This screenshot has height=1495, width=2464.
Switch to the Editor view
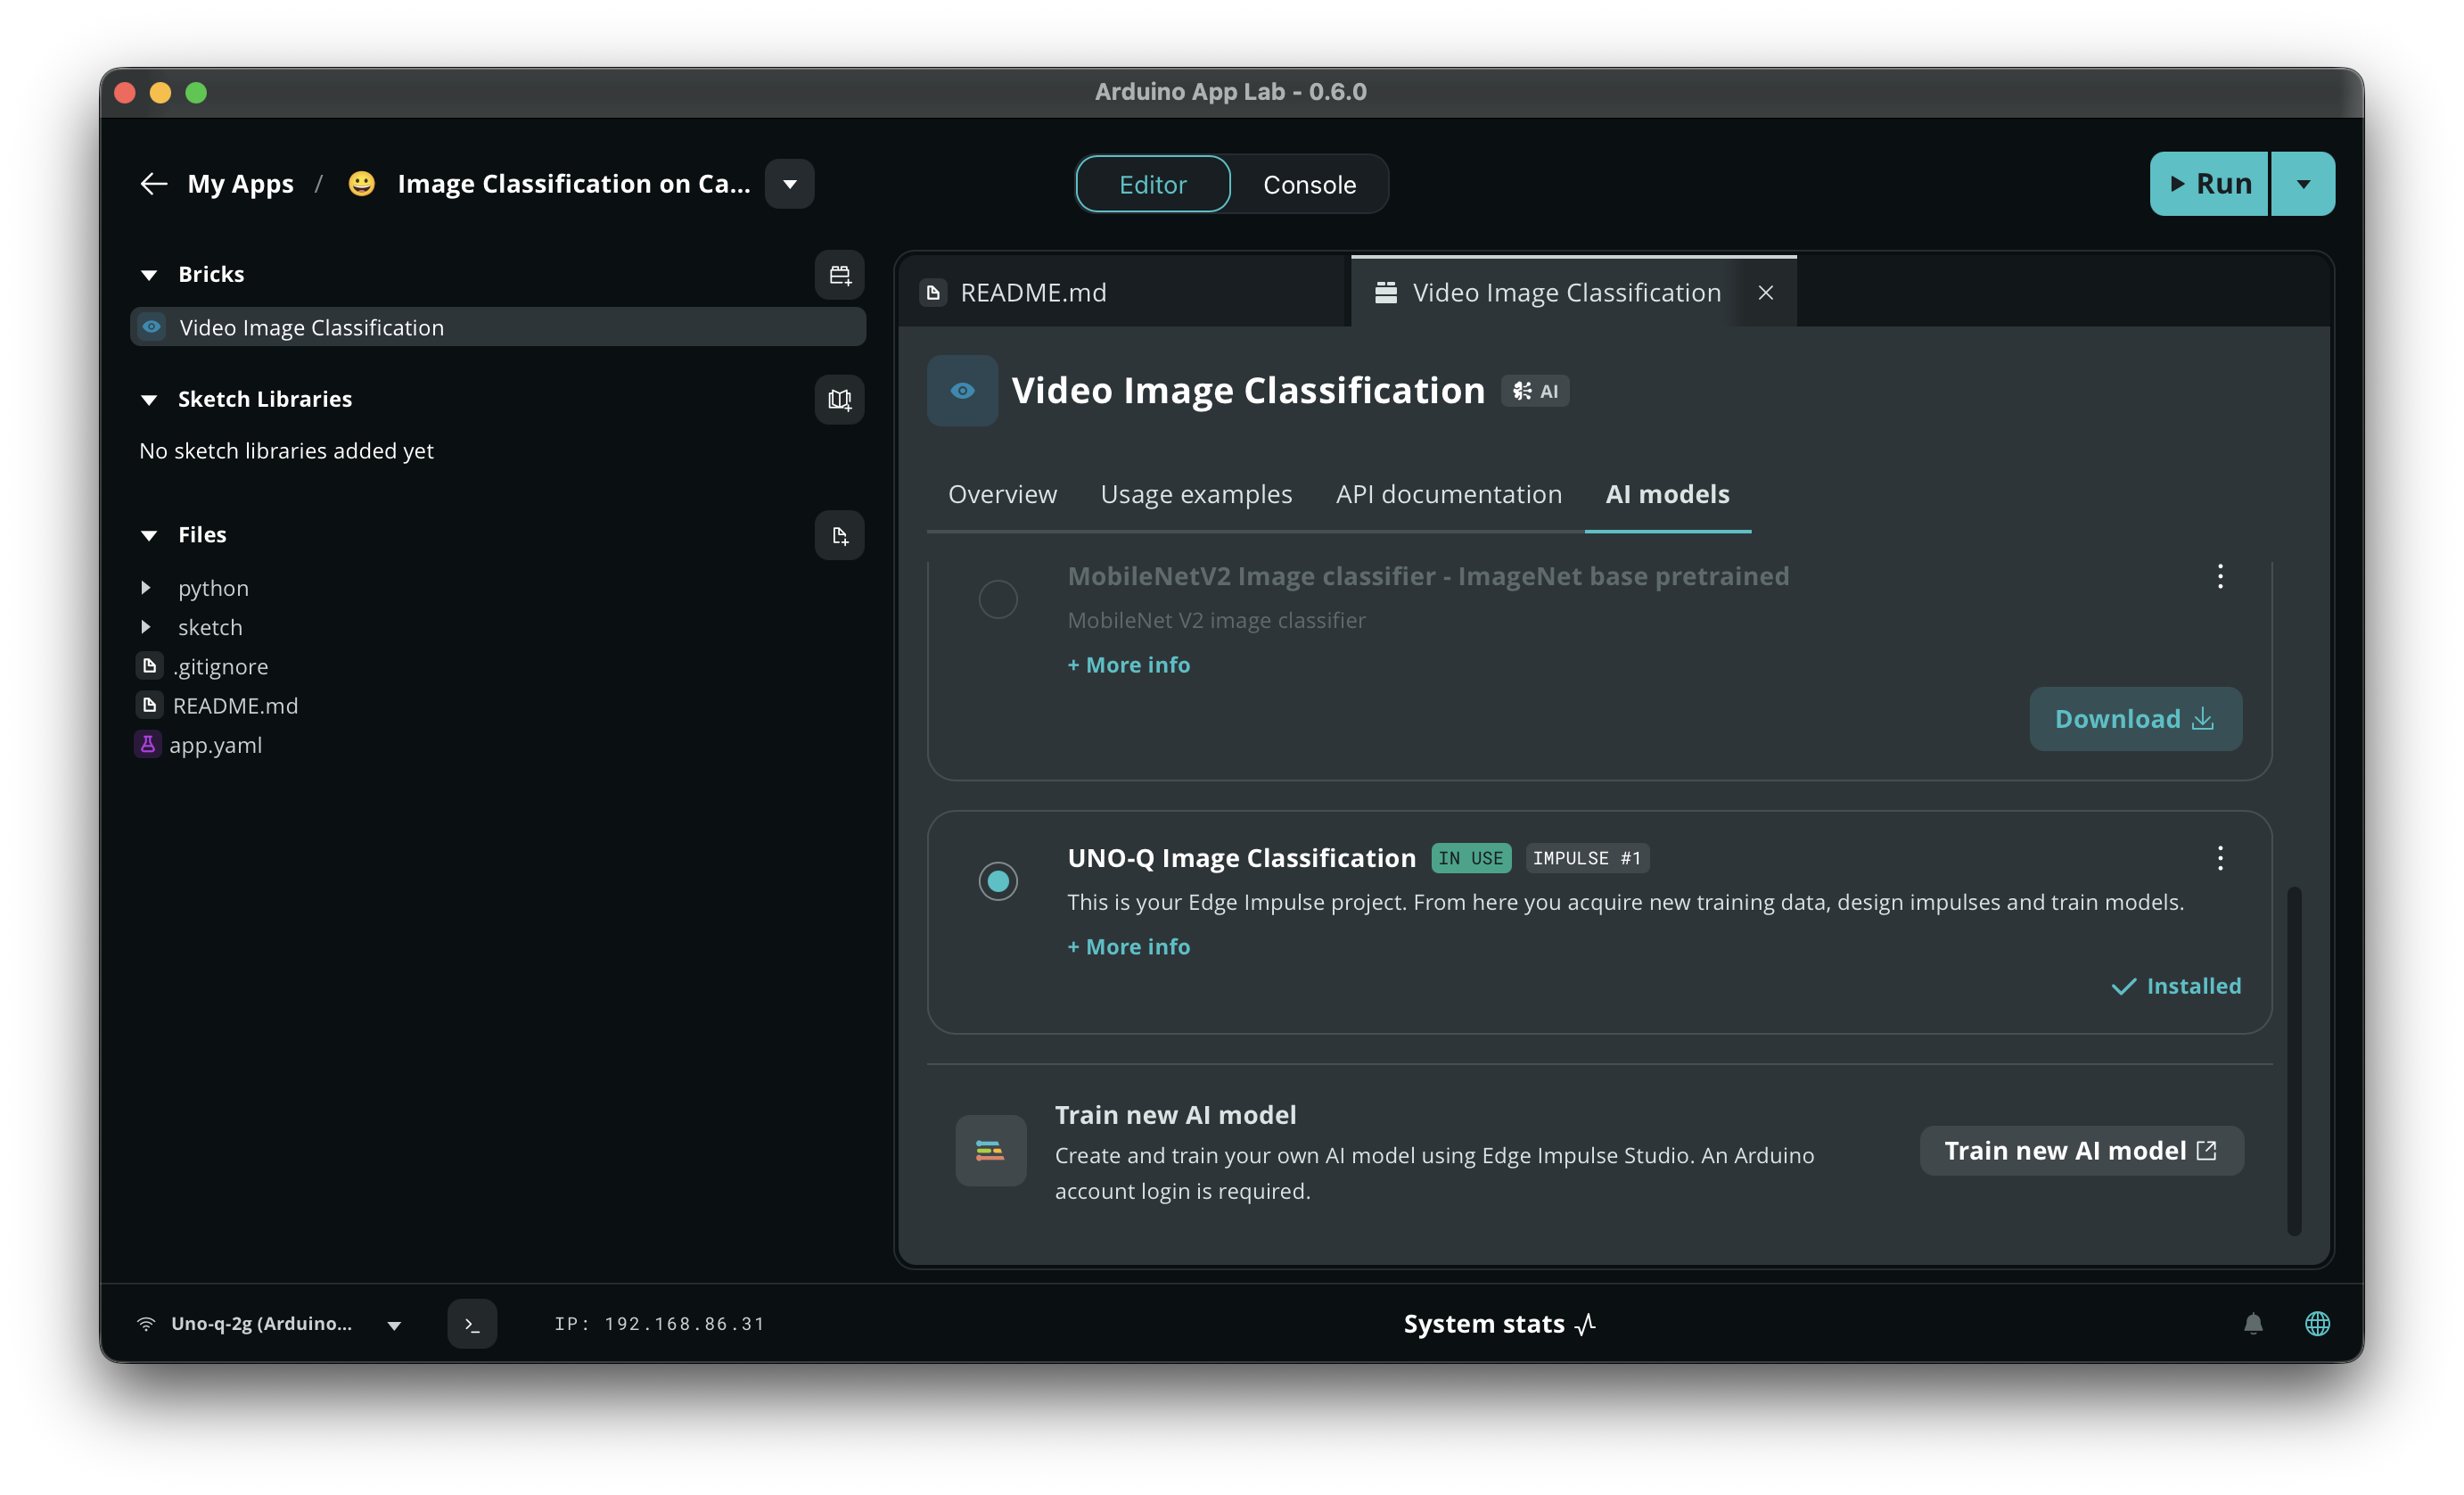[1153, 184]
